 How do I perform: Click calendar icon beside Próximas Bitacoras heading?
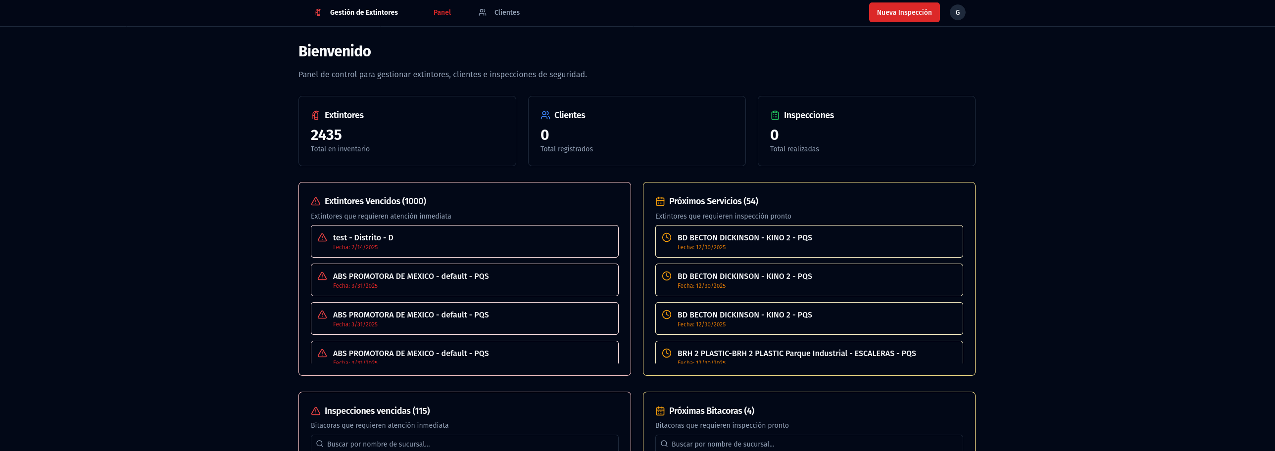660,411
